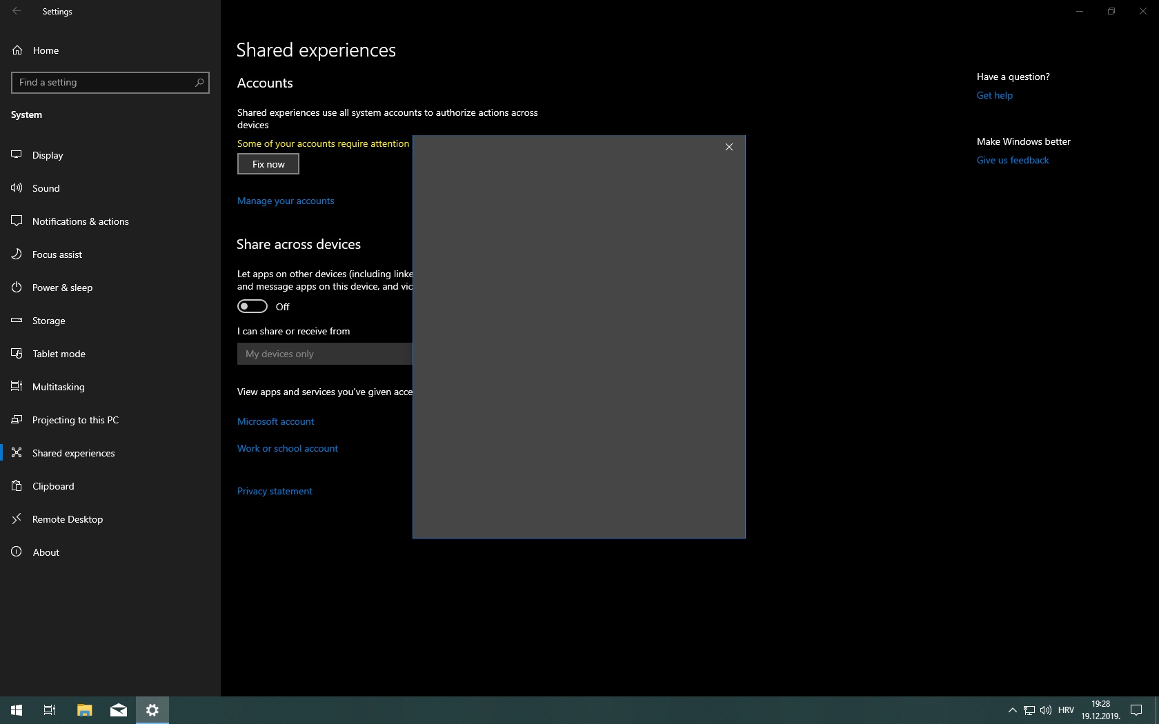Click the Sound speaker icon in sidebar
Viewport: 1159px width, 724px height.
[x=17, y=188]
